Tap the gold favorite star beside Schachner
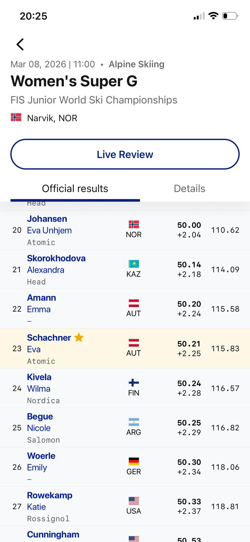The height and width of the screenshot is (542, 250). 79,337
